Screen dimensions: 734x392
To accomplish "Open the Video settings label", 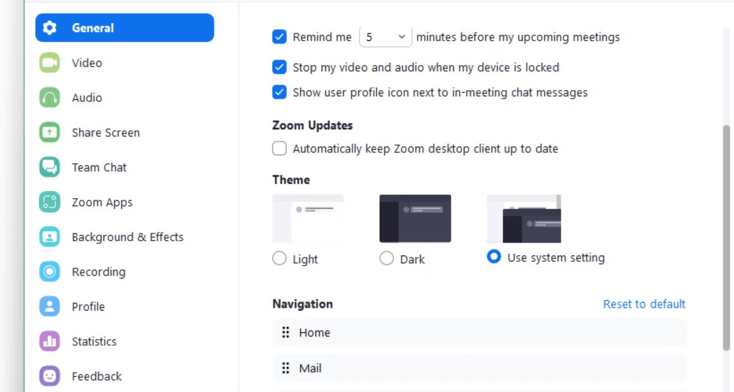I will tap(87, 63).
